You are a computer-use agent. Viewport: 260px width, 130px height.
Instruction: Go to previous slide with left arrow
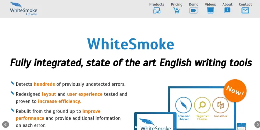6,124
